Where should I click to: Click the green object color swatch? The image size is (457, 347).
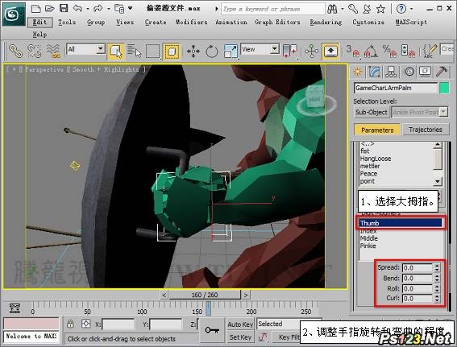tap(444, 88)
